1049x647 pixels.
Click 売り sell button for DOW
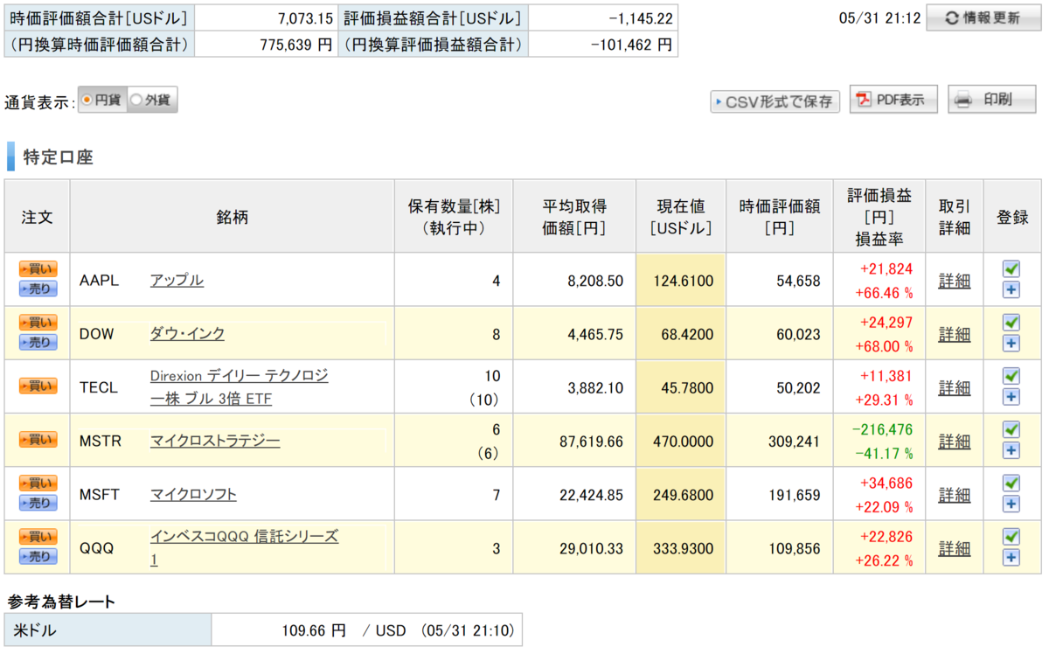pos(38,343)
